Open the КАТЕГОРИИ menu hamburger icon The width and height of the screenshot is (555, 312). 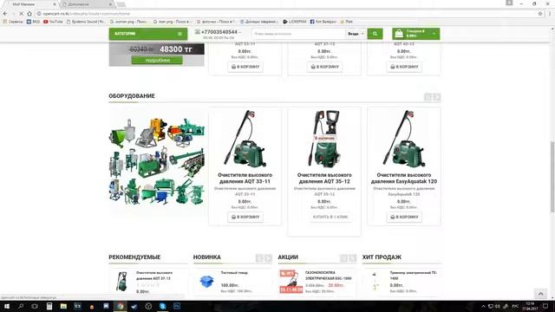(x=180, y=34)
